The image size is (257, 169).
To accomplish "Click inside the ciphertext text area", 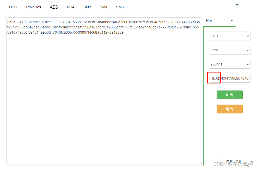I will [x=104, y=91].
